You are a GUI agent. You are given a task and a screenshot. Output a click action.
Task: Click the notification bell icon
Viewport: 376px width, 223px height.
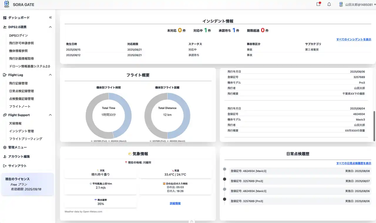329,4
